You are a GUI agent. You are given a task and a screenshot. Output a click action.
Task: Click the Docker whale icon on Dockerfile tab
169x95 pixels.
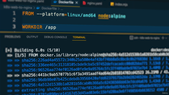[55, 2]
